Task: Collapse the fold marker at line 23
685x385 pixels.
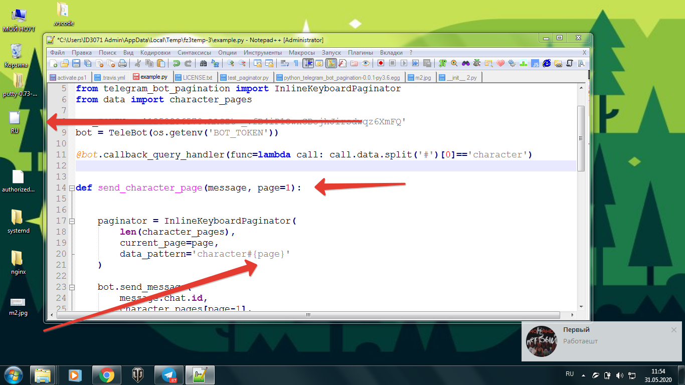Action: 72,288
